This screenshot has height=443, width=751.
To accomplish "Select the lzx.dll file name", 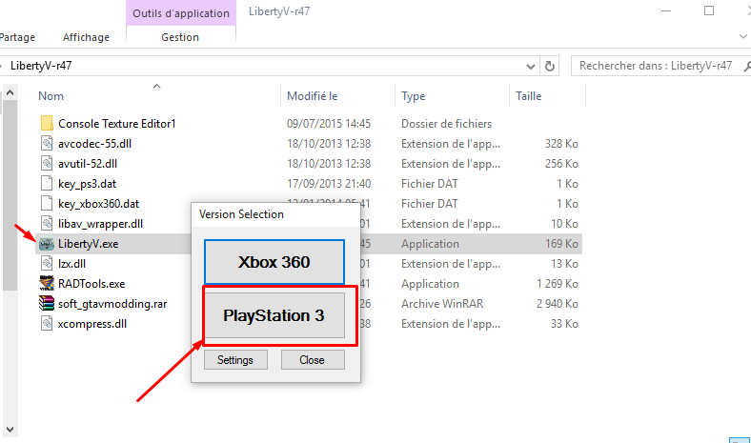I will tap(71, 264).
